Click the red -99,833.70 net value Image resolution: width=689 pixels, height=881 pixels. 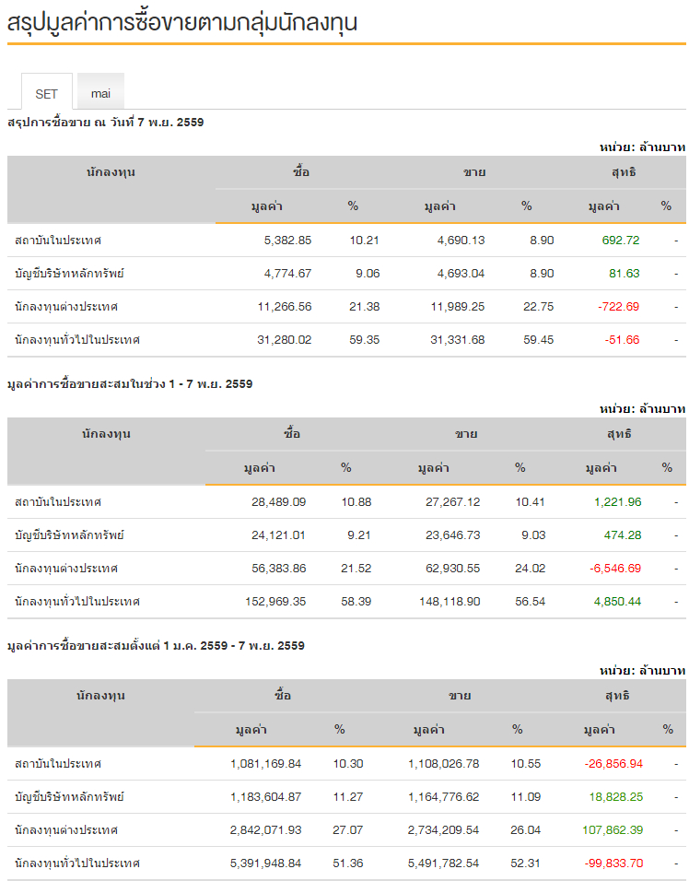[x=613, y=863]
